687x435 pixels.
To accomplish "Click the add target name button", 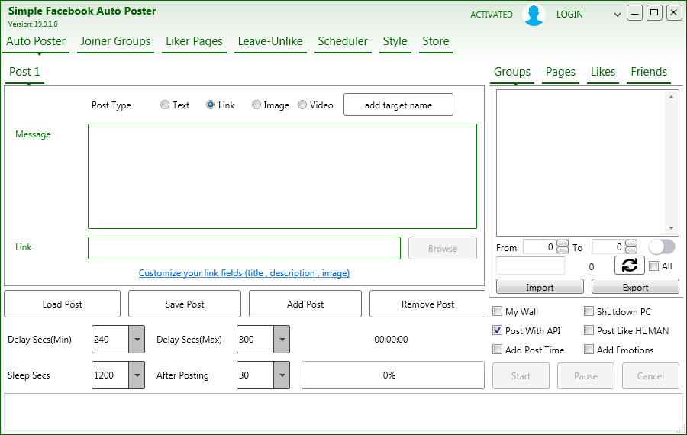I will (398, 105).
